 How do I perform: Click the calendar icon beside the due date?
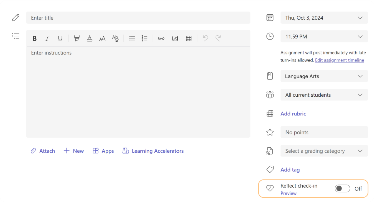click(270, 18)
